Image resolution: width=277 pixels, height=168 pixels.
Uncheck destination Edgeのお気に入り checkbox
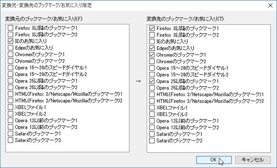(152, 48)
